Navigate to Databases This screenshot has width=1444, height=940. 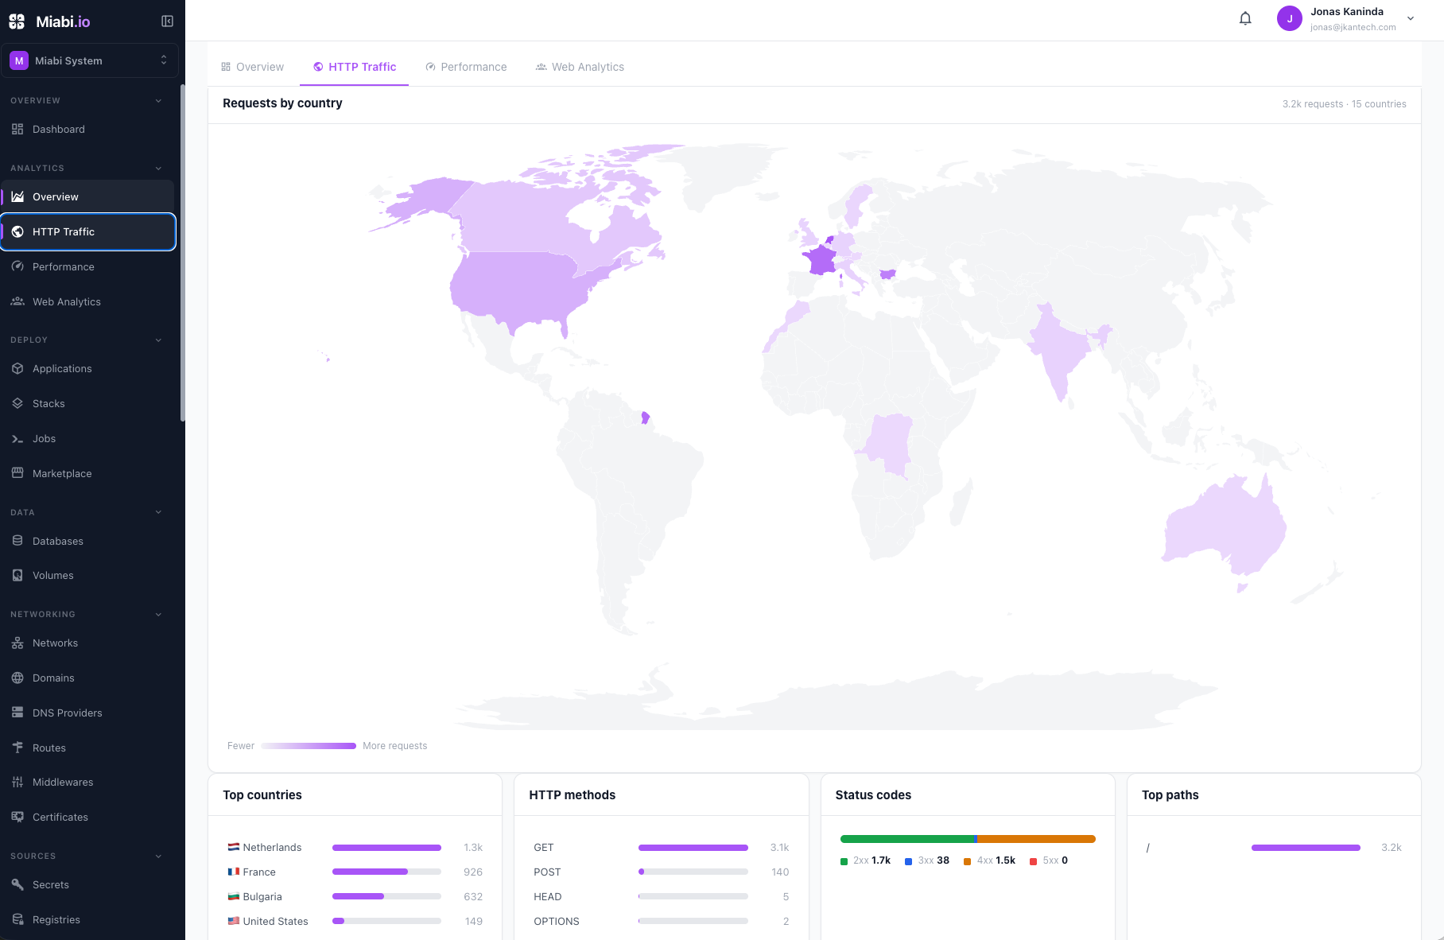(87, 541)
